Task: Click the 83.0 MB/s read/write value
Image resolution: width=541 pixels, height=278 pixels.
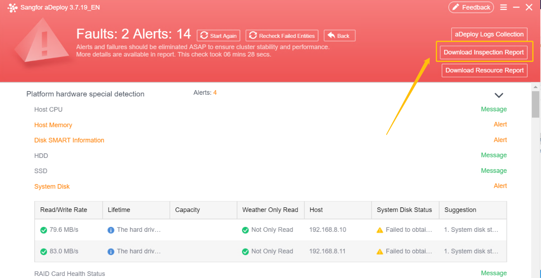Action: [64, 251]
